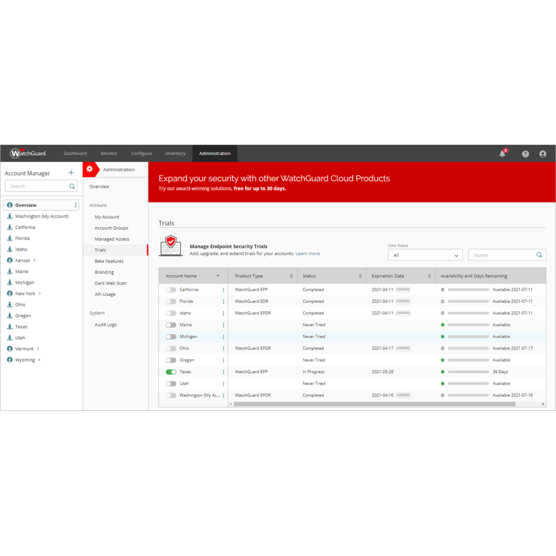
Task: Expand the Vermont account group
Action: (x=38, y=349)
